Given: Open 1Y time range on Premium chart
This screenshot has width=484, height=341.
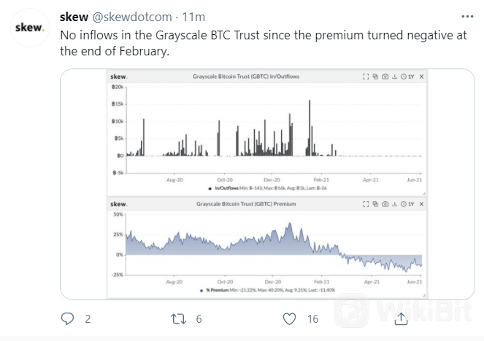Looking at the screenshot, I should point(407,204).
